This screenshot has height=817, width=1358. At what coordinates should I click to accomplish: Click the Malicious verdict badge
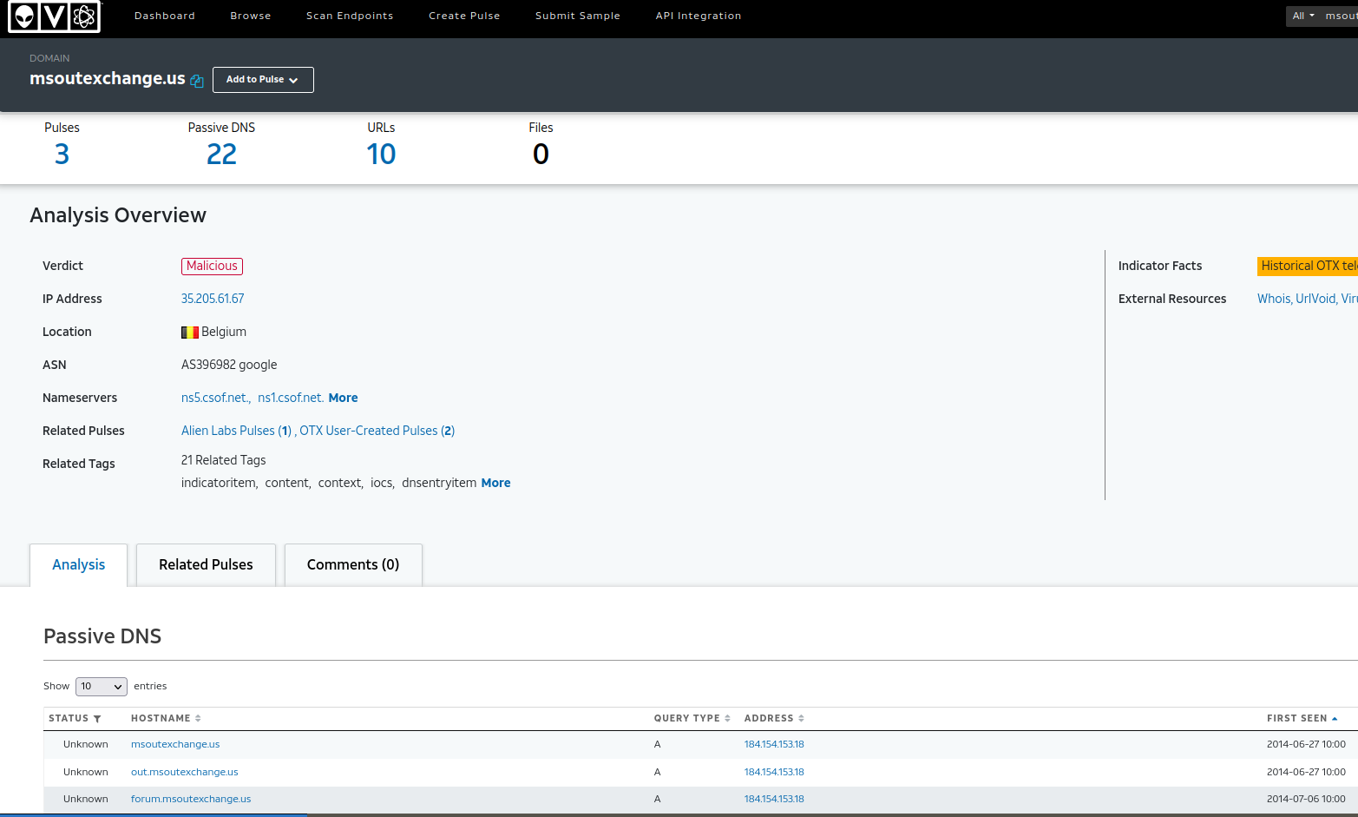(212, 267)
